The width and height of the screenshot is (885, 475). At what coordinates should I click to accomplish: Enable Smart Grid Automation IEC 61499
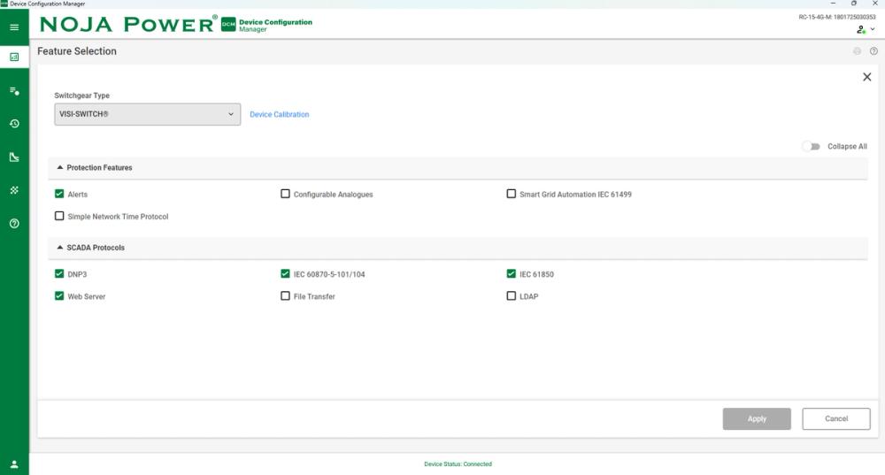(511, 194)
